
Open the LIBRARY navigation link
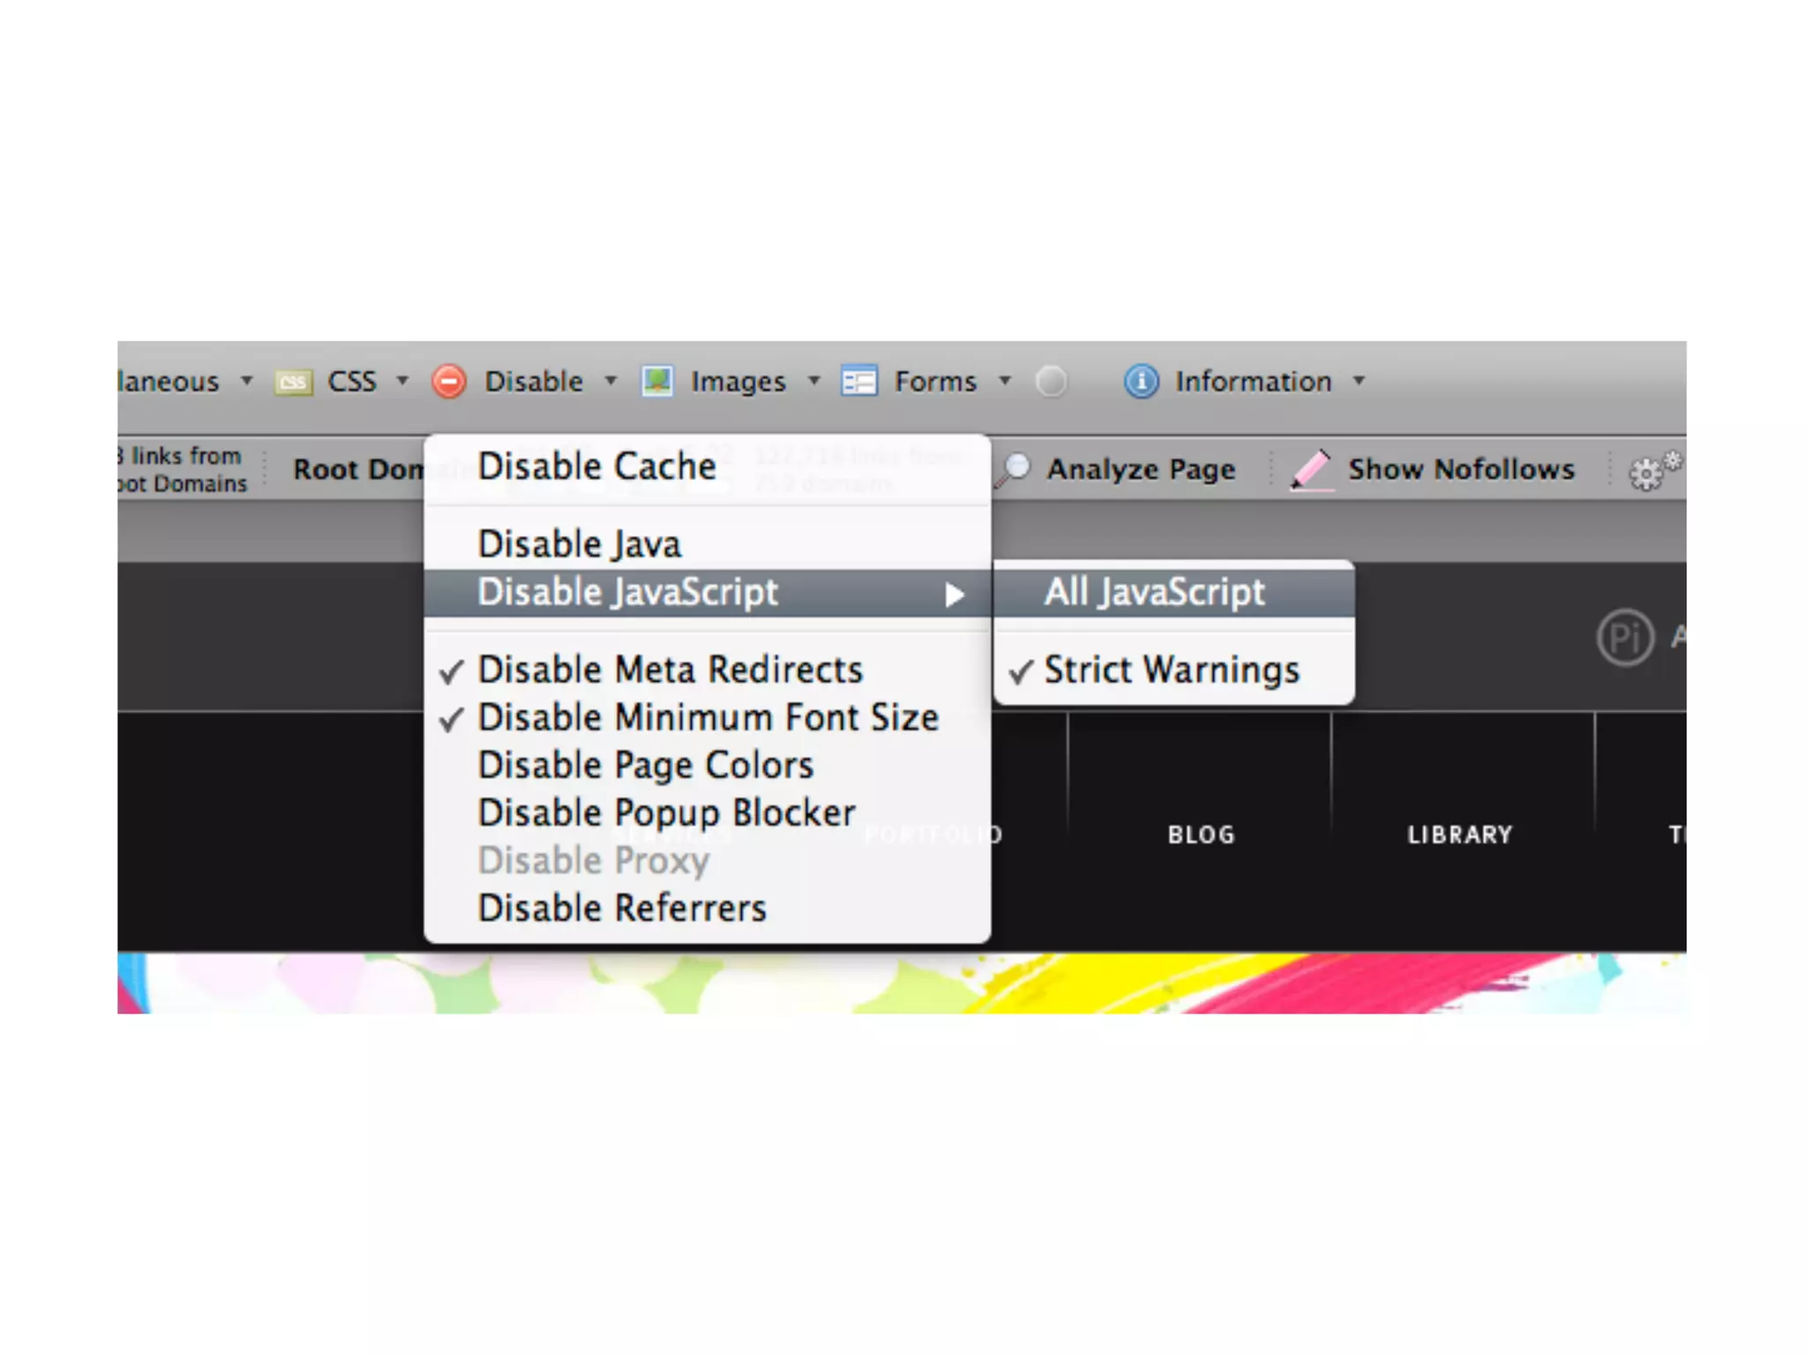(1459, 835)
